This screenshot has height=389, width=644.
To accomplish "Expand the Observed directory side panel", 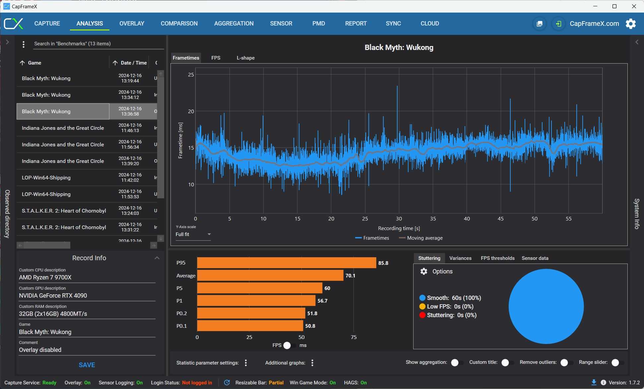I will (7, 42).
